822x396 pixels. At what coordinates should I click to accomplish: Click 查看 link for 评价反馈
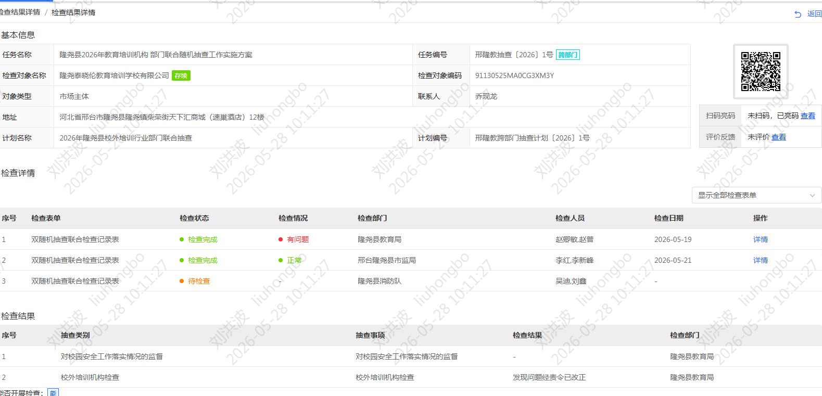779,137
